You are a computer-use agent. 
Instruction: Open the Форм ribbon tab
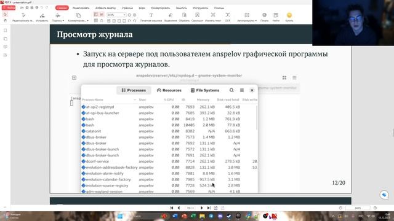coord(142,8)
